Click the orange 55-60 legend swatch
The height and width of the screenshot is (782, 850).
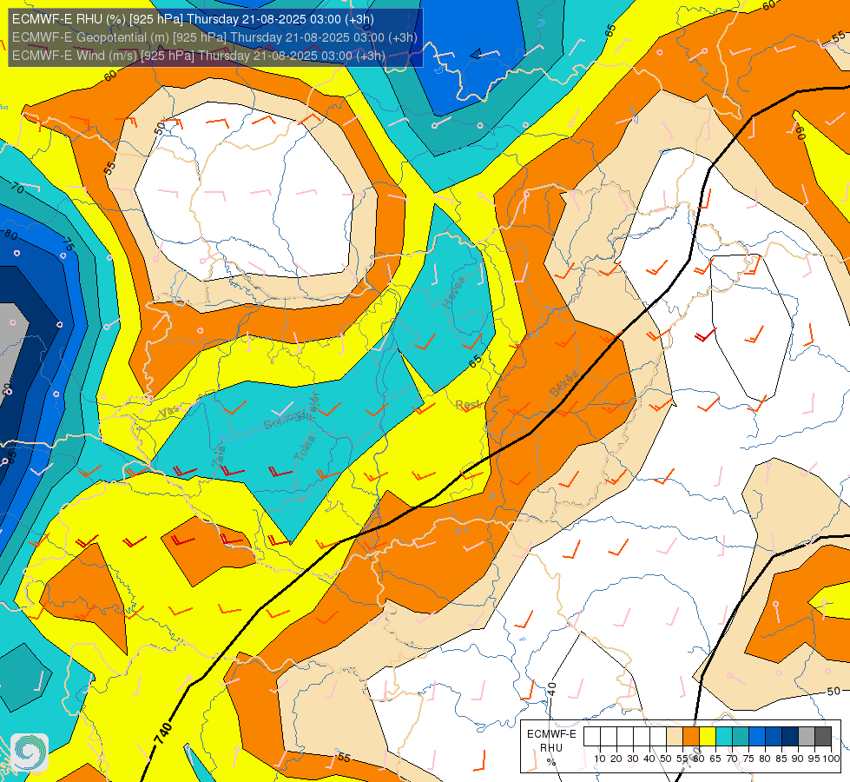point(690,737)
